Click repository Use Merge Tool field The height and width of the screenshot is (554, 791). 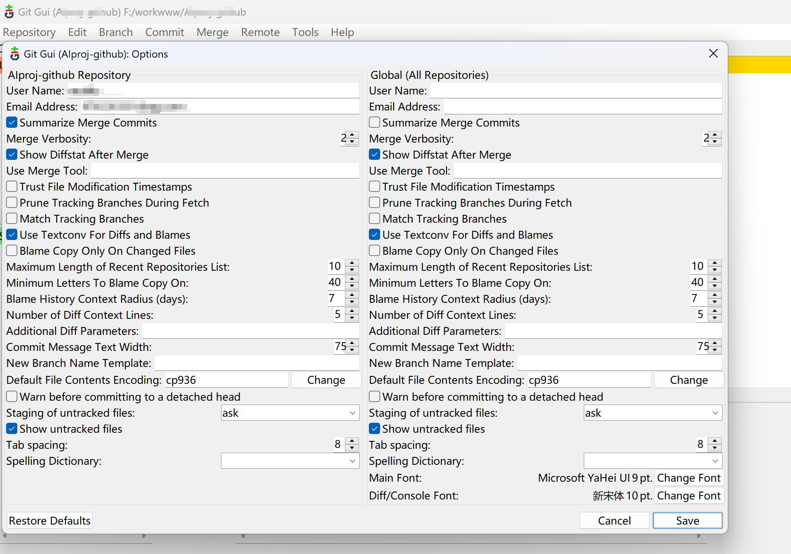[x=225, y=171]
